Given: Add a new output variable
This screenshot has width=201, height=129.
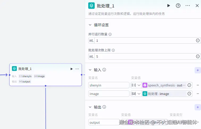Looking at the screenshot, I should (198, 107).
